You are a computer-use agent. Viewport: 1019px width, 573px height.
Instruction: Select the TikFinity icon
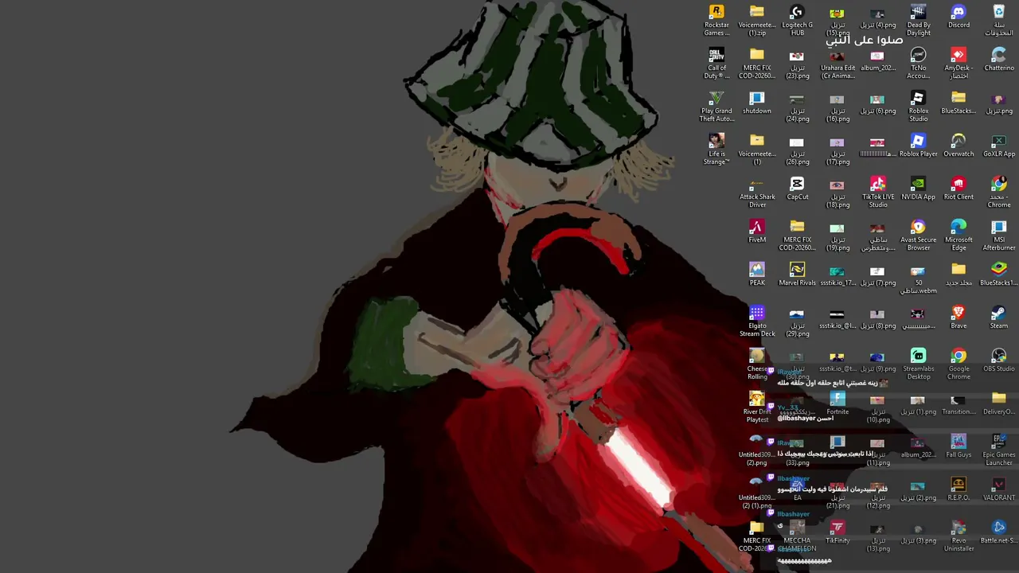coord(837,532)
